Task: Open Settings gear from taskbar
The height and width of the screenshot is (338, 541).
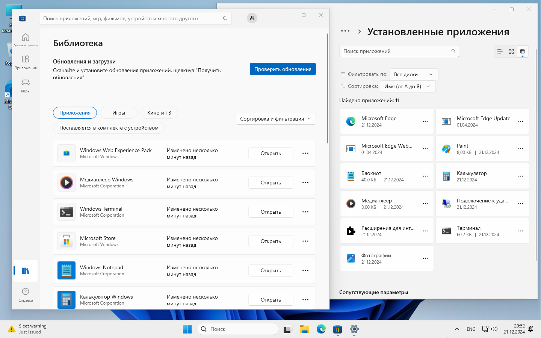Action: tap(354, 329)
